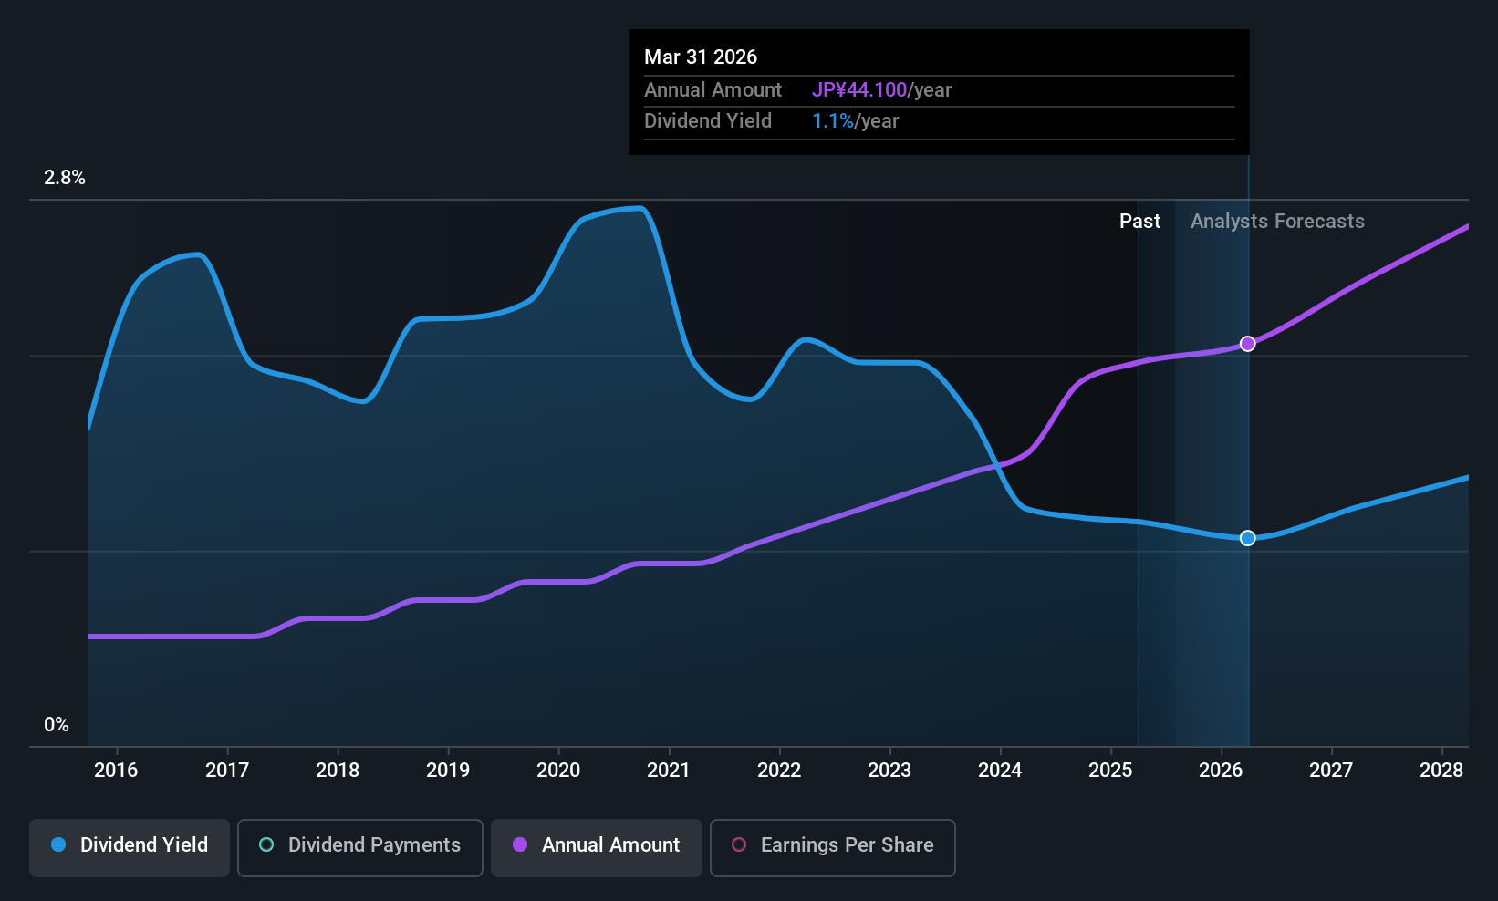Click the blue Dividend Yield legend dot
The height and width of the screenshot is (901, 1498).
coord(58,845)
